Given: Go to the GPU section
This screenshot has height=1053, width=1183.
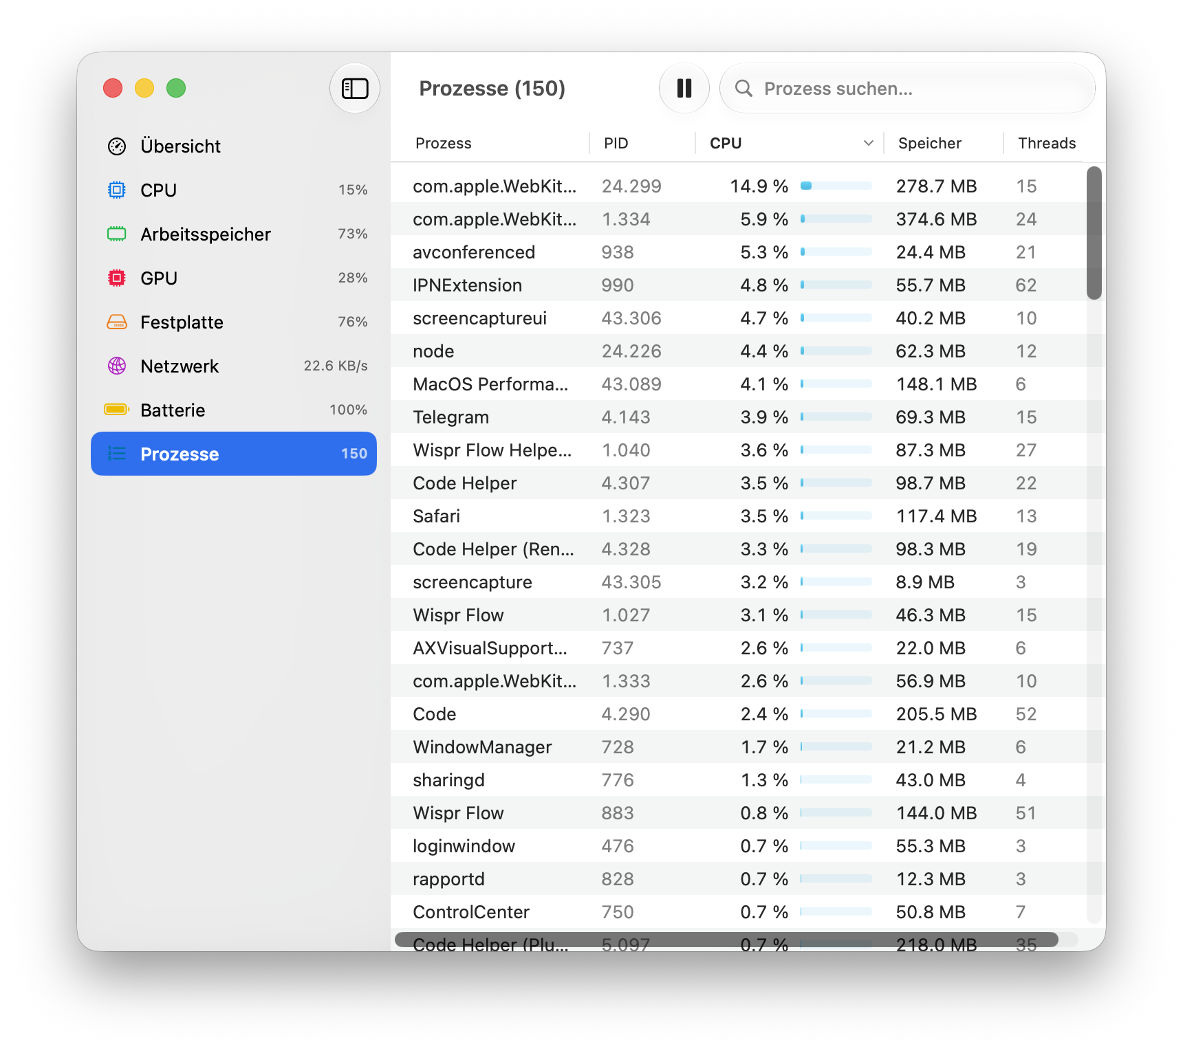Looking at the screenshot, I should [x=234, y=278].
